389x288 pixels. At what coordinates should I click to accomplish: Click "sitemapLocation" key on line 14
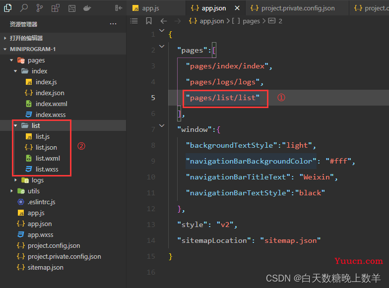pyautogui.click(x=214, y=241)
